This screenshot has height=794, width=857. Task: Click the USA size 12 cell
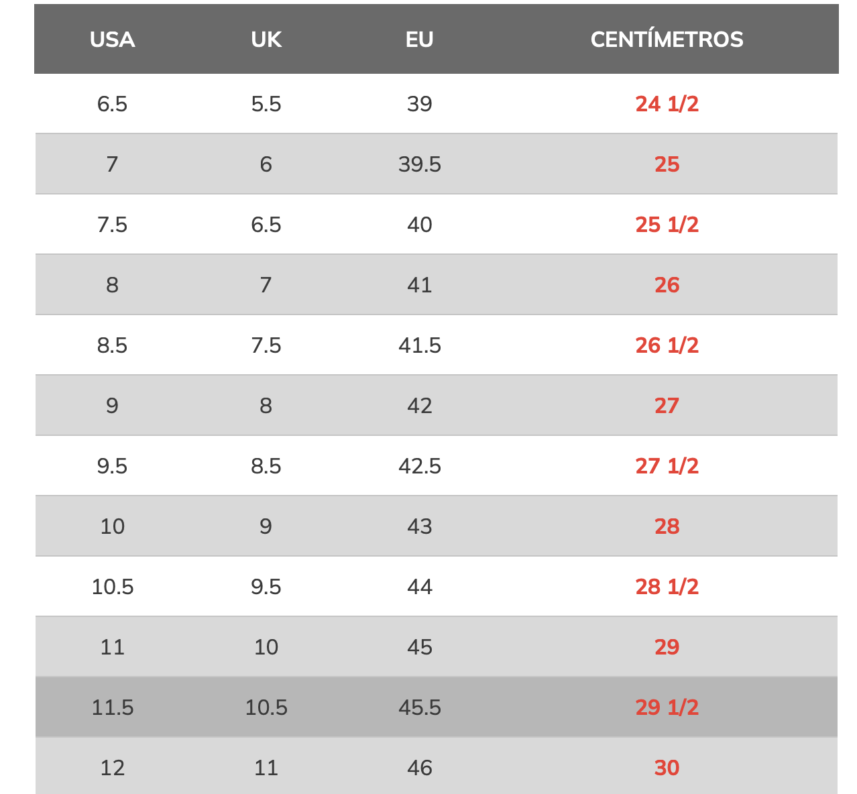113,768
